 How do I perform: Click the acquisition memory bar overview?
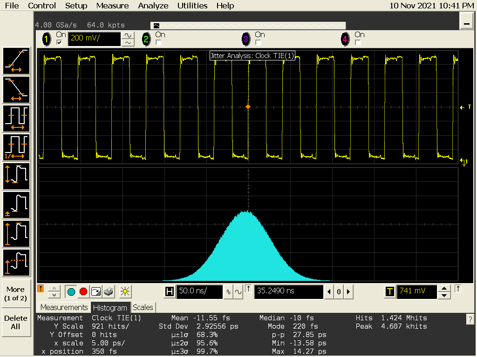248,25
